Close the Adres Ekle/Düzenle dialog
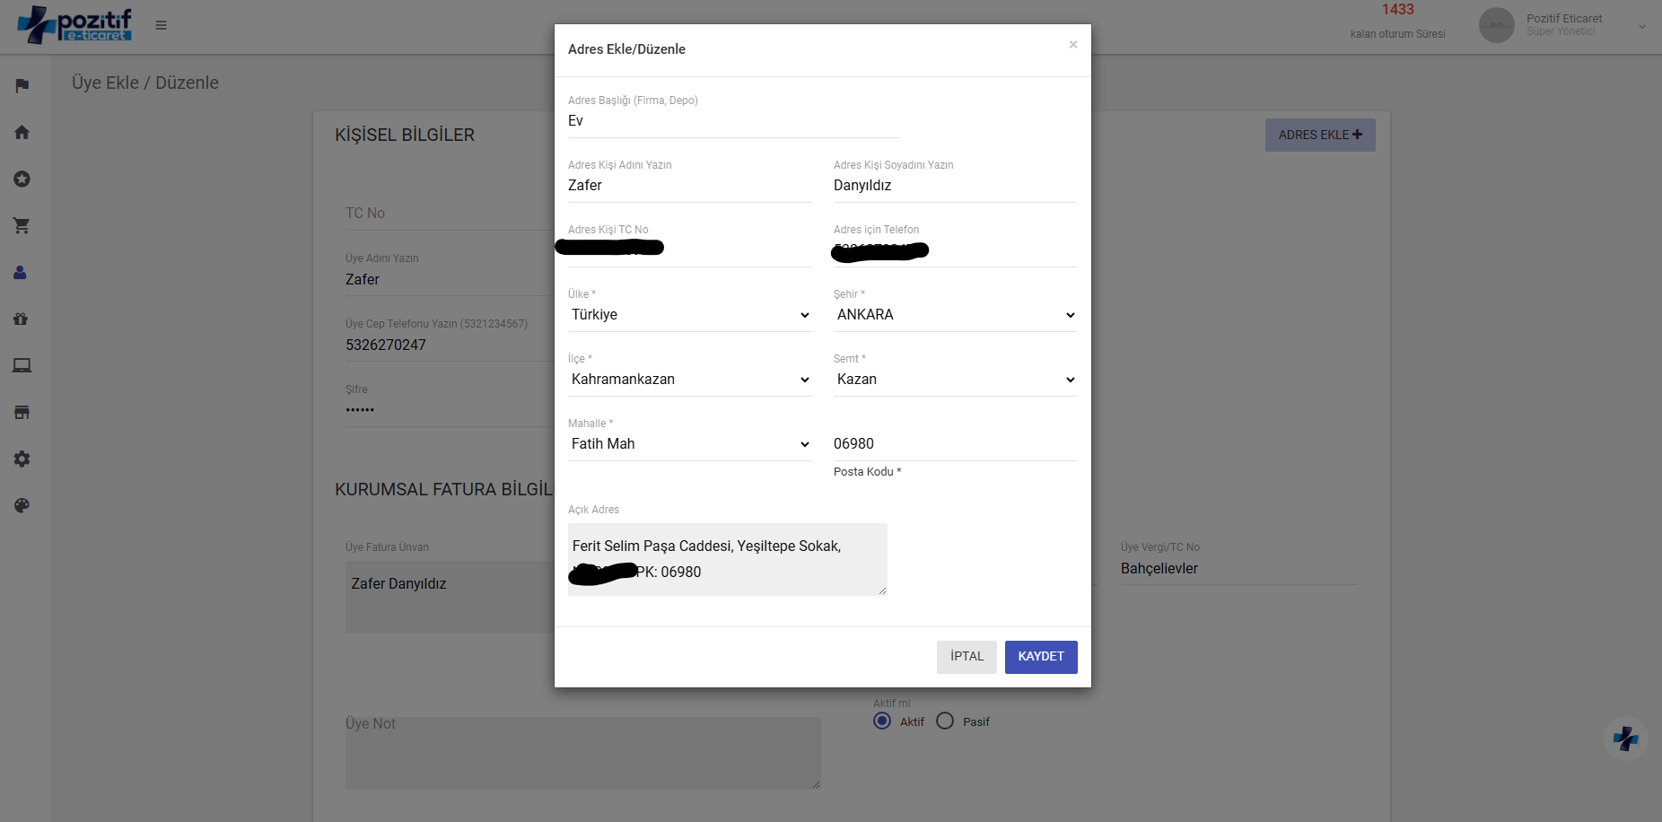Screen dimensions: 1662x822 click(x=1072, y=45)
